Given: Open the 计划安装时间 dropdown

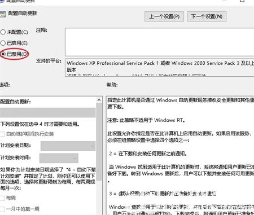Looking at the screenshot, I should (59, 158).
